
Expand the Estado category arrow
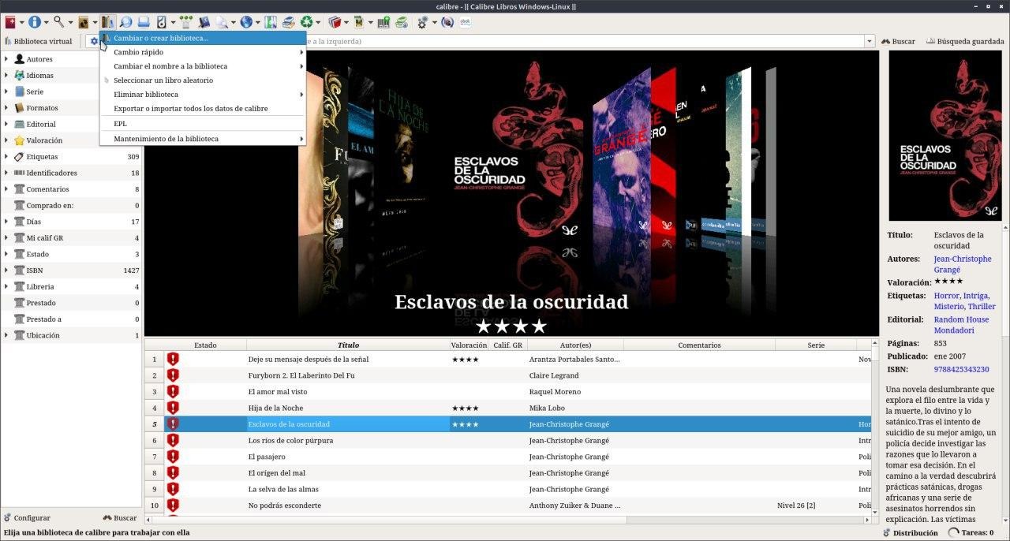6,254
